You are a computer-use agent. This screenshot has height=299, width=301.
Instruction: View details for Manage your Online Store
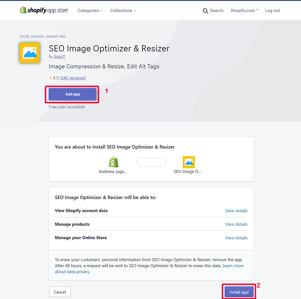[236, 238]
